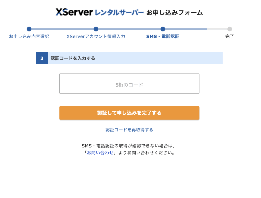Viewport: 261px width, 198px height.
Task: Click the step number 3 badge
Action: [42, 58]
